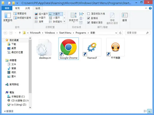The image size is (154, 115).
Task: Click the Refresh button beside address bar
Action: pos(120,33)
